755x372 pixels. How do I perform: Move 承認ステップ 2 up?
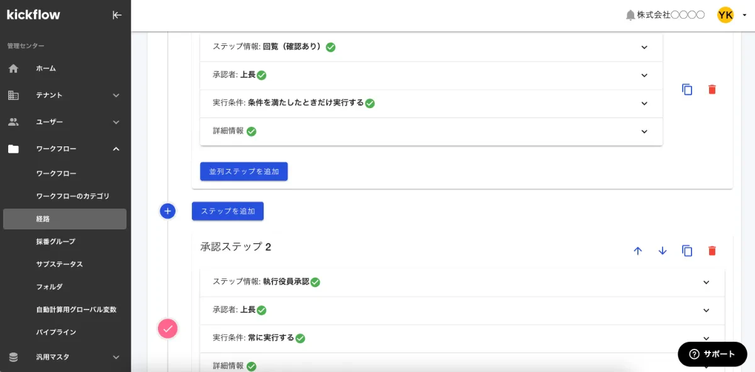(x=637, y=251)
